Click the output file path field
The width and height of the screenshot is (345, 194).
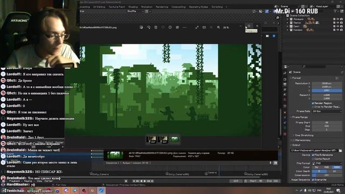click(x=314, y=150)
